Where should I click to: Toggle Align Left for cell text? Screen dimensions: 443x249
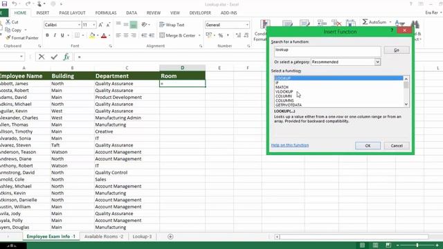(x=118, y=35)
